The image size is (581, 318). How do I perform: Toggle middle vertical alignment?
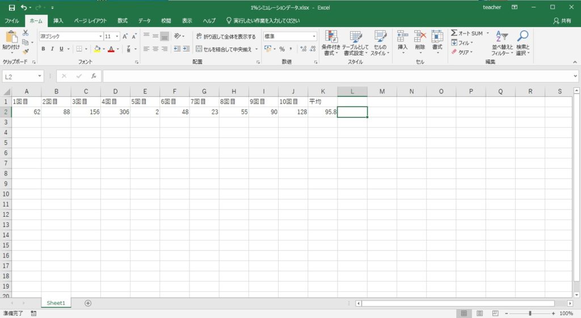pos(155,36)
